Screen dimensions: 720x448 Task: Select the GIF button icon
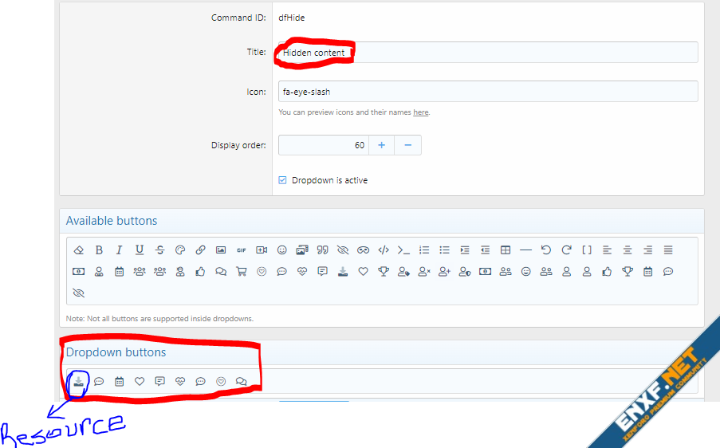coord(241,250)
